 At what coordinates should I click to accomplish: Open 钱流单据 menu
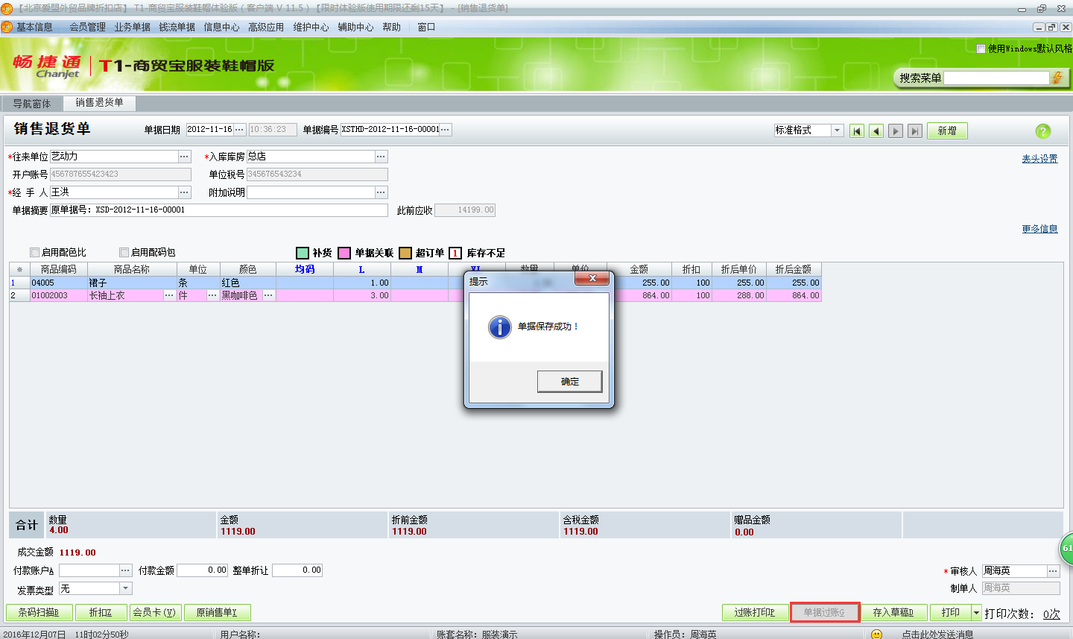click(177, 27)
